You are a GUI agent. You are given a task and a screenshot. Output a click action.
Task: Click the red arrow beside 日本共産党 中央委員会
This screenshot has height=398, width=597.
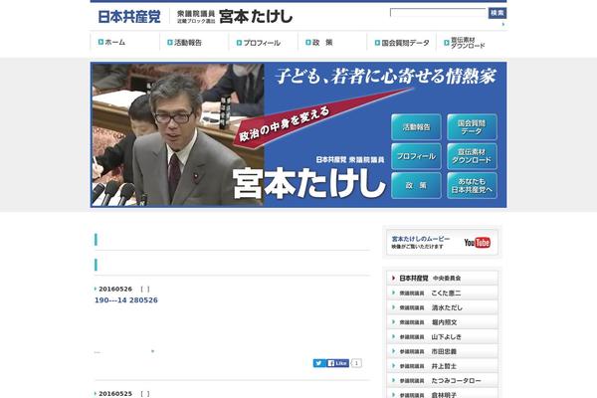tap(393, 278)
